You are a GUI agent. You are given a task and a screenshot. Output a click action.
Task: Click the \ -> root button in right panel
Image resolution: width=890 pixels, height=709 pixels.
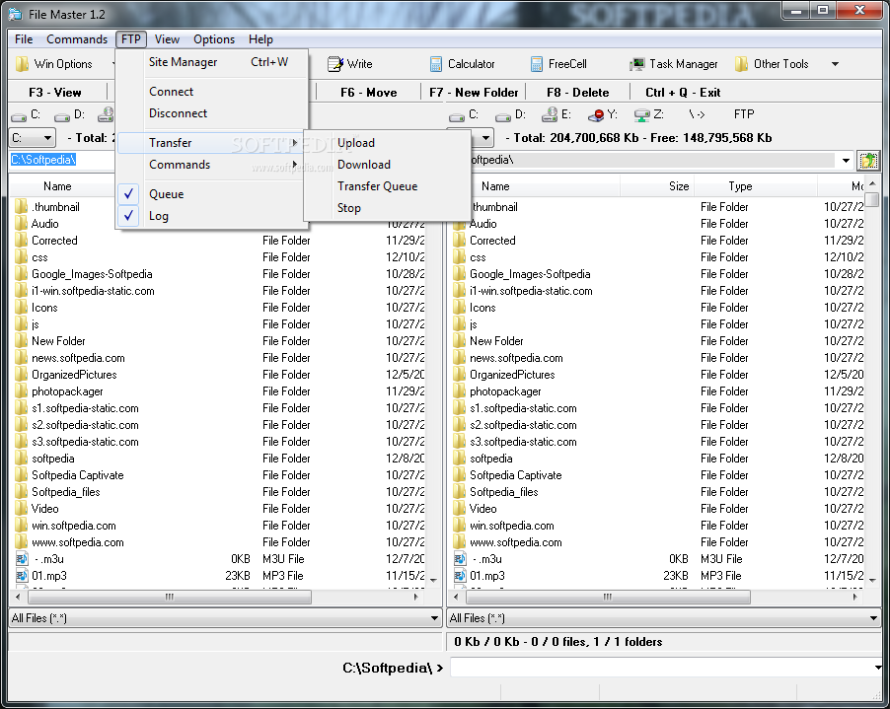[x=697, y=114]
